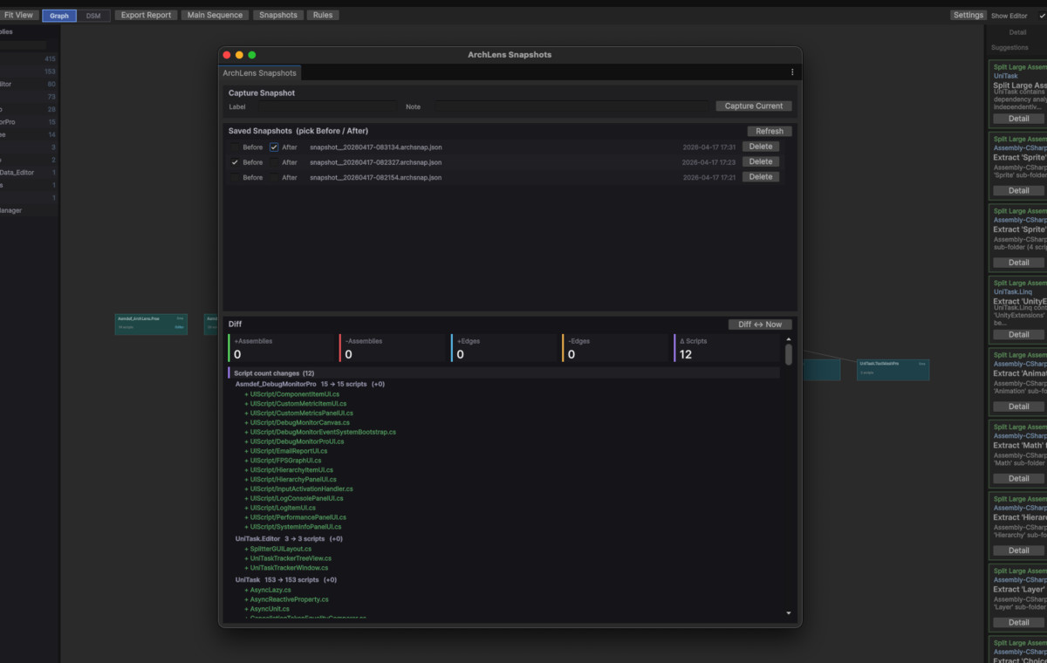1047x663 pixels.
Task: Open Detail for the UniTask split suggestion
Action: pyautogui.click(x=1019, y=119)
